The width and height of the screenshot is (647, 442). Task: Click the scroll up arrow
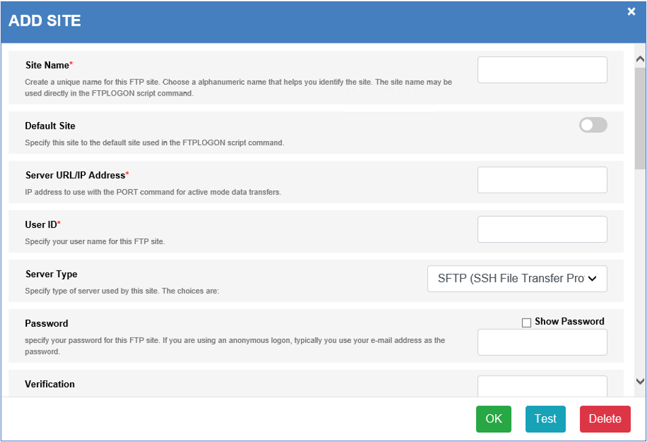(x=640, y=59)
